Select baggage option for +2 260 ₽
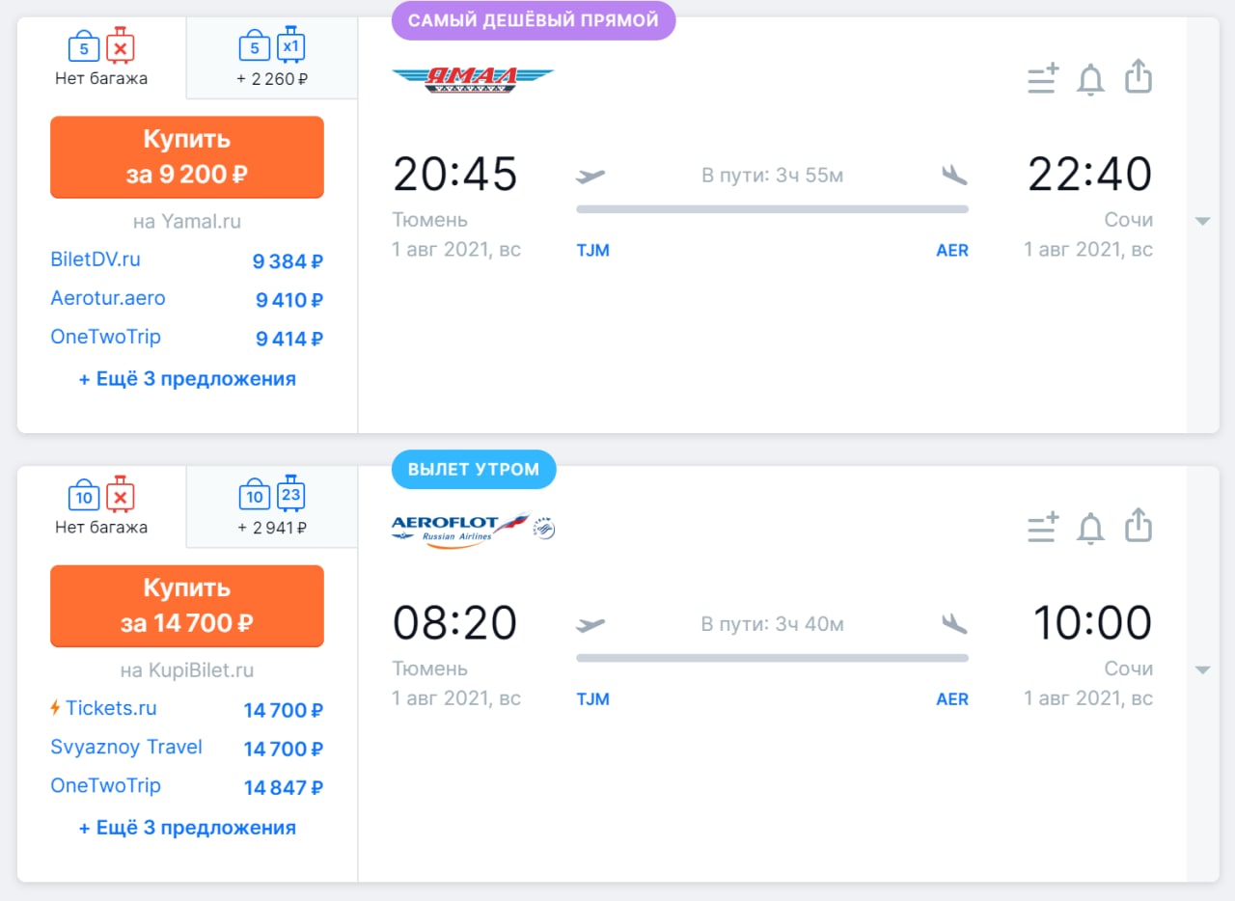Viewport: 1235px width, 901px height. [272, 58]
